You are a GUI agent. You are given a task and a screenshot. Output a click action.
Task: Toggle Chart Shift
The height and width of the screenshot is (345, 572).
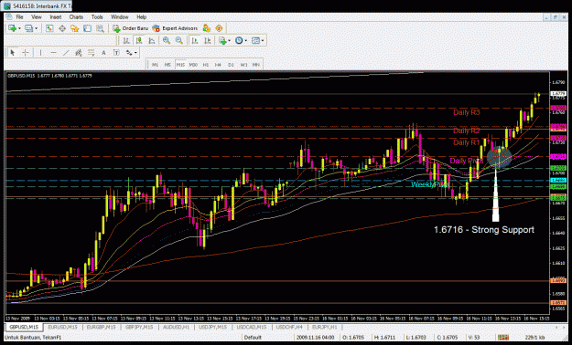pyautogui.click(x=208, y=41)
